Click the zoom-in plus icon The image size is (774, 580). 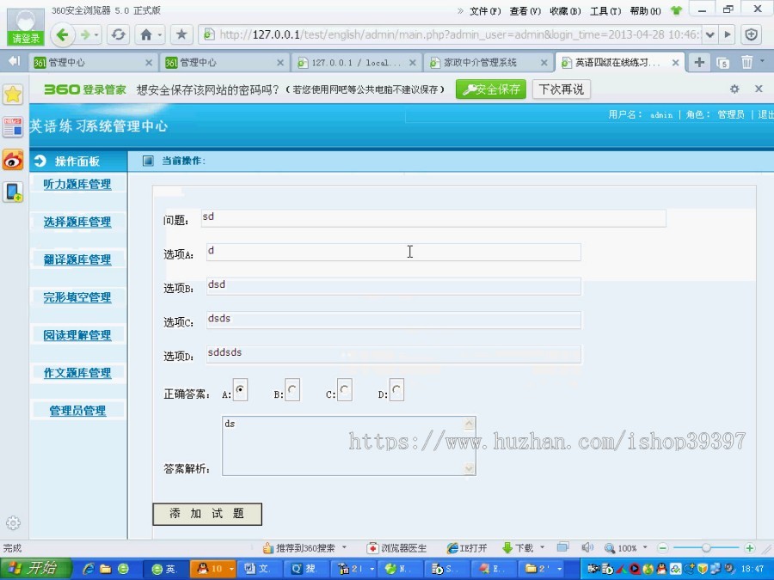point(749,548)
